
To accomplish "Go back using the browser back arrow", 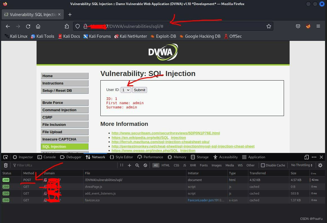I will tap(8, 26).
